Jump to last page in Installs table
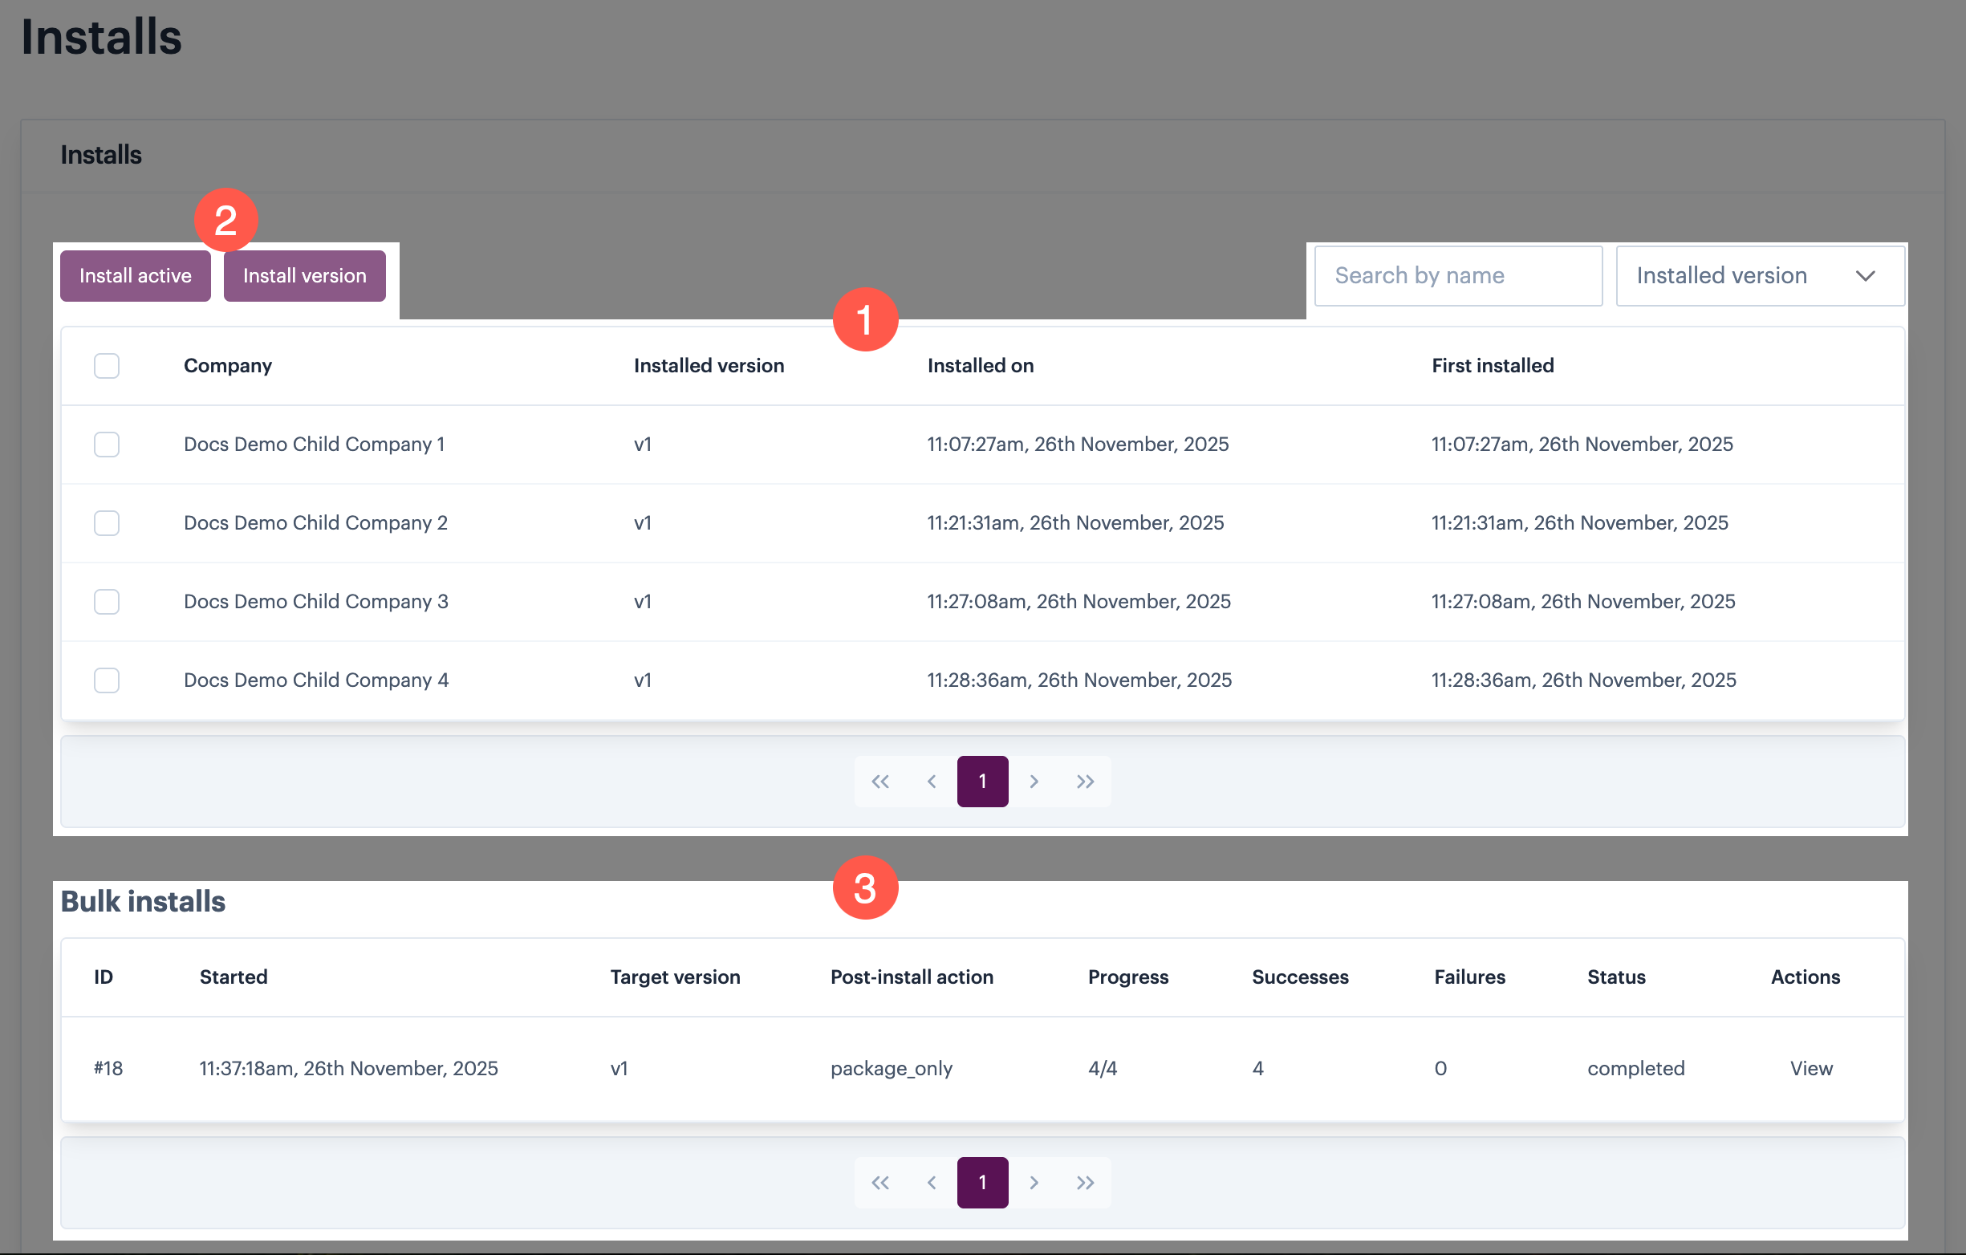This screenshot has width=1966, height=1255. (1085, 782)
